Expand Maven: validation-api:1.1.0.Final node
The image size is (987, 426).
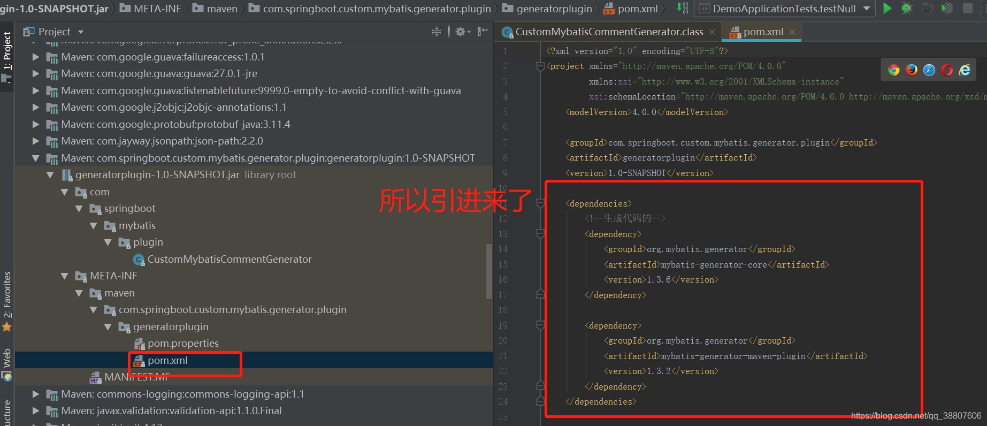point(35,410)
